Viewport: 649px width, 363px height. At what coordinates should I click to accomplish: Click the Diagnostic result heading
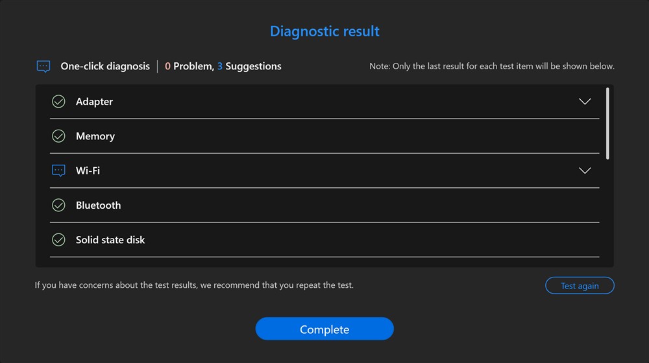(x=324, y=31)
